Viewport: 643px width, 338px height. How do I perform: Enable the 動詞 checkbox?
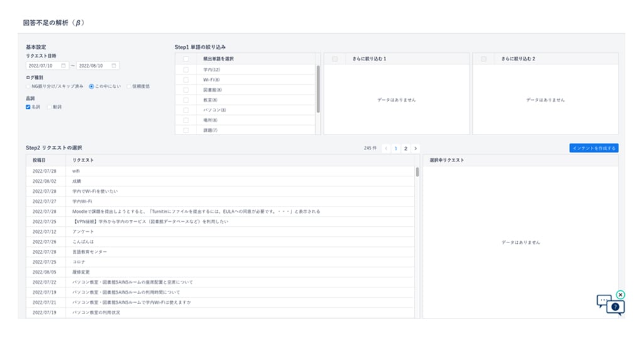coord(49,107)
